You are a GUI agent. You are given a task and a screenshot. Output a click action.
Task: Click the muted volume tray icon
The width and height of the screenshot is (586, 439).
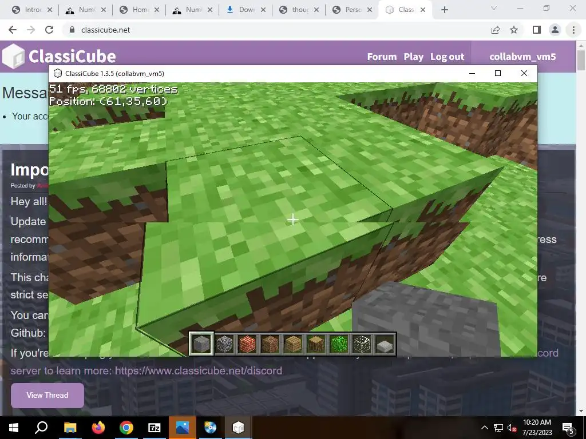pyautogui.click(x=512, y=428)
